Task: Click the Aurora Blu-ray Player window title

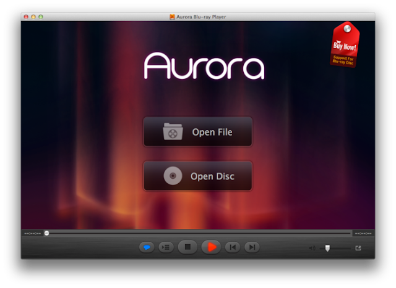Action: (201, 17)
